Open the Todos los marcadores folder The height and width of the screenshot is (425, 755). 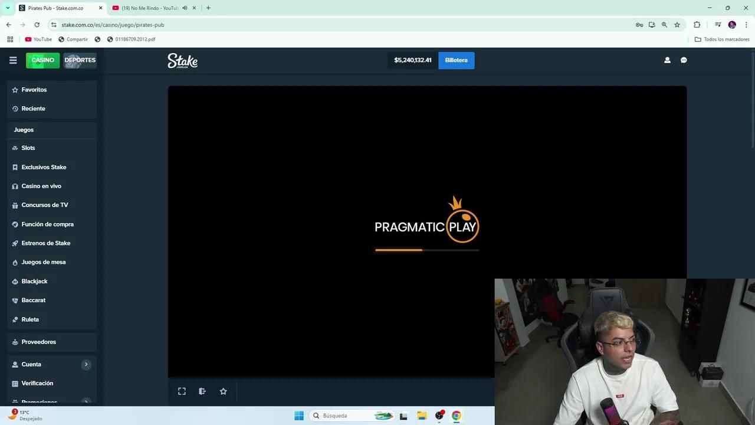[x=722, y=40]
